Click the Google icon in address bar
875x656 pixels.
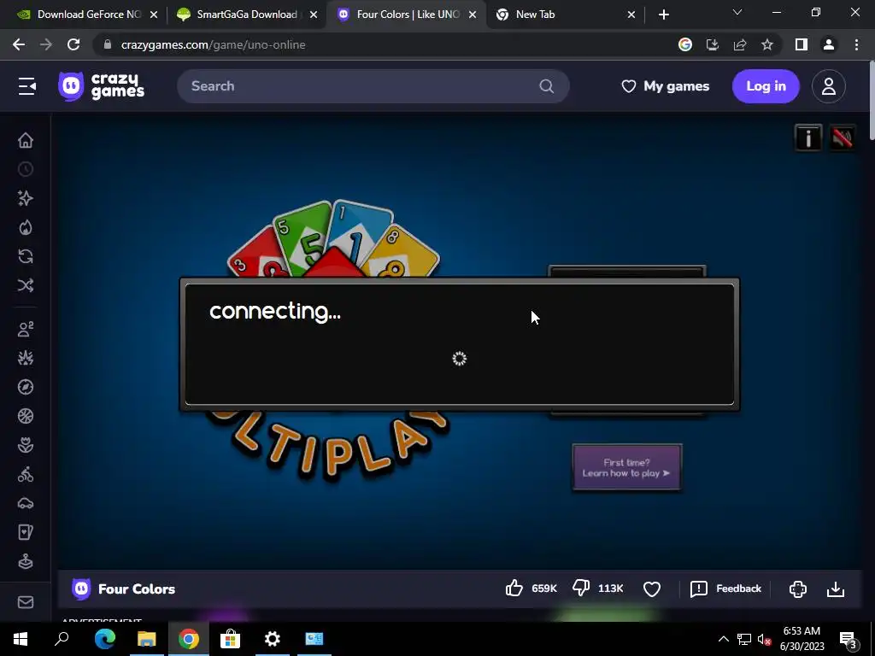point(685,44)
